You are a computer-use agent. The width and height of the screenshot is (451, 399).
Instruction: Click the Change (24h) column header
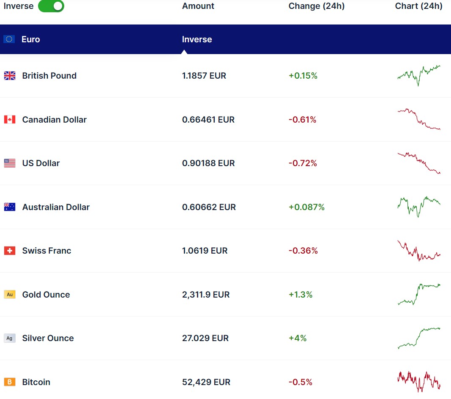tap(316, 6)
